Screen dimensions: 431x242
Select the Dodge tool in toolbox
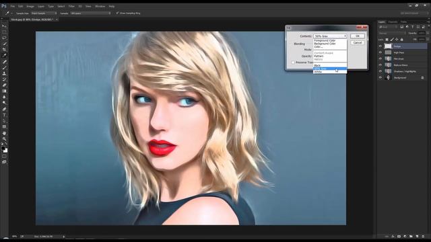click(x=4, y=103)
